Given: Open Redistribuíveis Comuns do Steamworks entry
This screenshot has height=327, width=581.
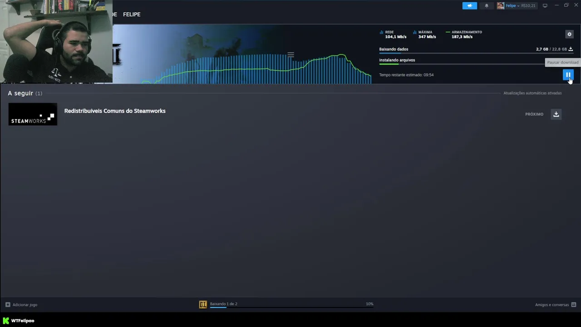Looking at the screenshot, I should coord(115,111).
